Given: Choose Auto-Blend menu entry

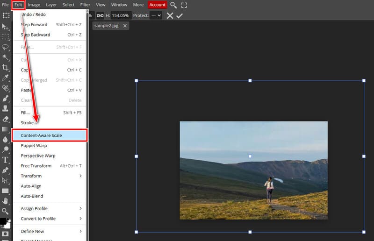Looking at the screenshot, I should (x=50, y=196).
